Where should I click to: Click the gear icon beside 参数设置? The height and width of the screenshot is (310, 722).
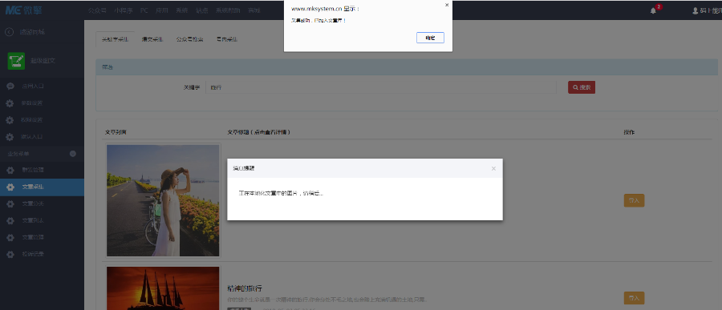10,103
